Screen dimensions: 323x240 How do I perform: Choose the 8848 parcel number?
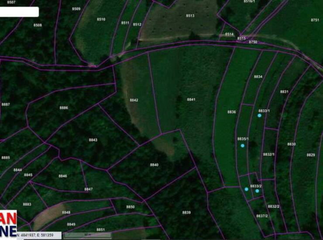point(66,213)
